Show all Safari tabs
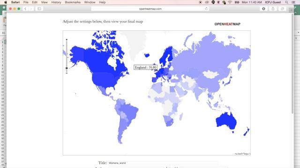This screenshot has width=300, height=168. coord(282,9)
